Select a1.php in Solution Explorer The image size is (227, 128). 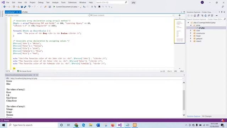[201, 28]
